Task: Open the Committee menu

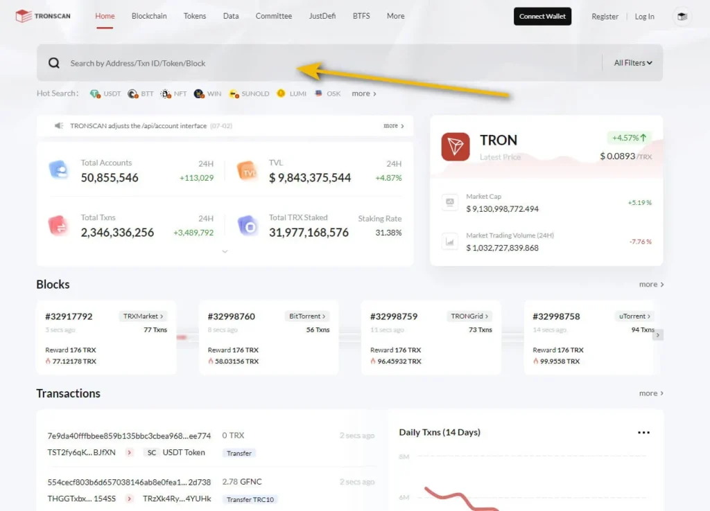Action: pos(273,16)
